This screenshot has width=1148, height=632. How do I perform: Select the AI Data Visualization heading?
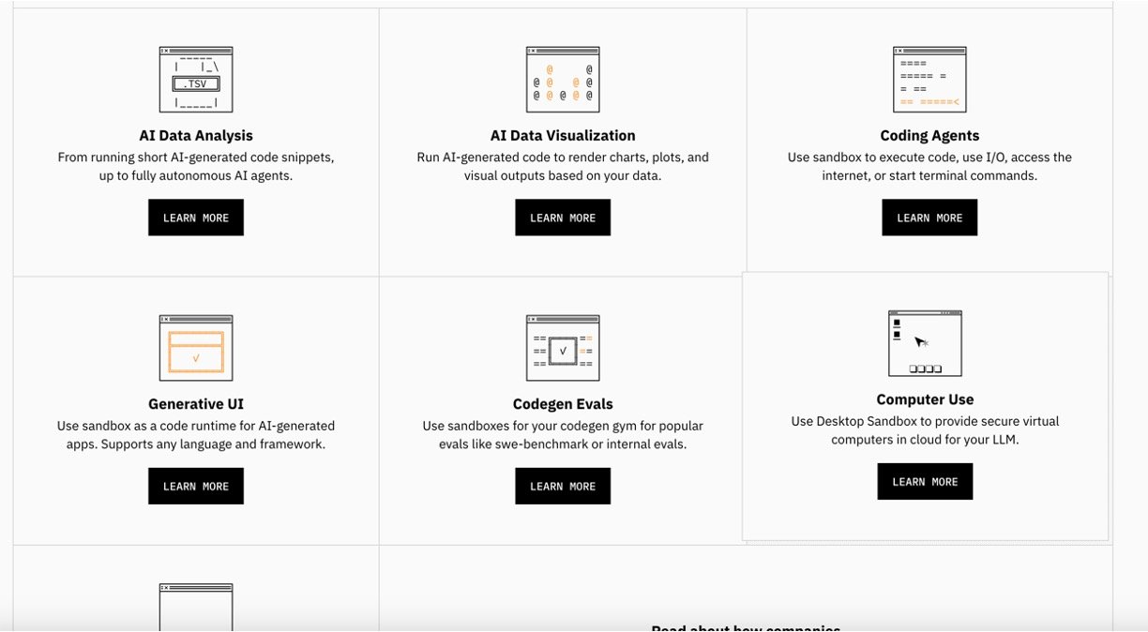coord(563,136)
